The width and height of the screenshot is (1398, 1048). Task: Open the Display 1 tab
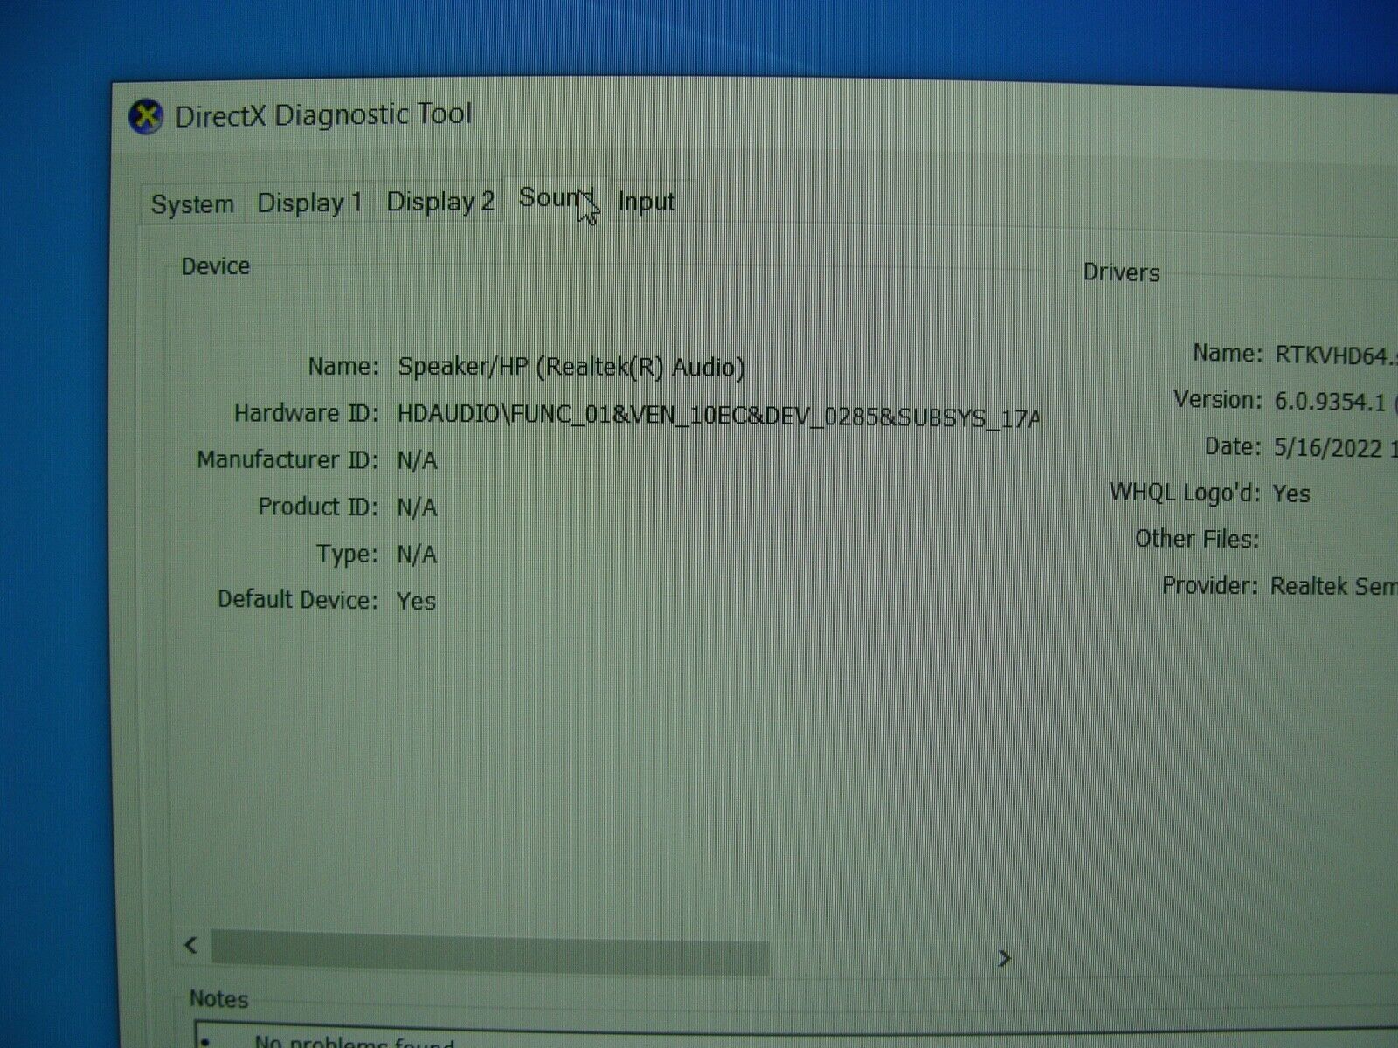tap(309, 203)
